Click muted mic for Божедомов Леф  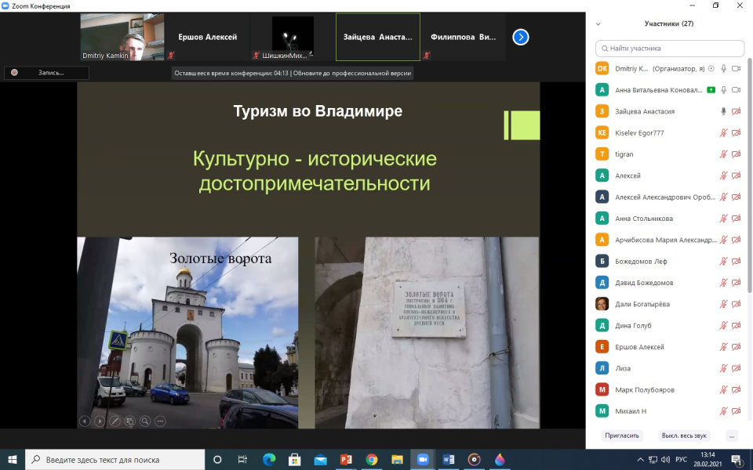click(723, 262)
